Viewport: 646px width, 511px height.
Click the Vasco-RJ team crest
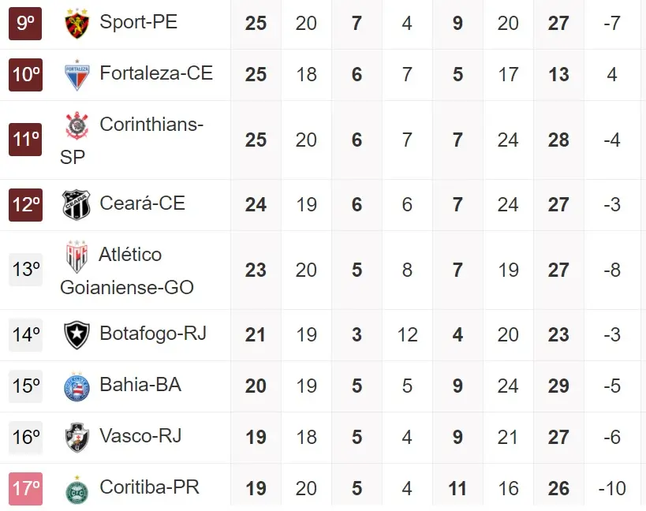77,438
